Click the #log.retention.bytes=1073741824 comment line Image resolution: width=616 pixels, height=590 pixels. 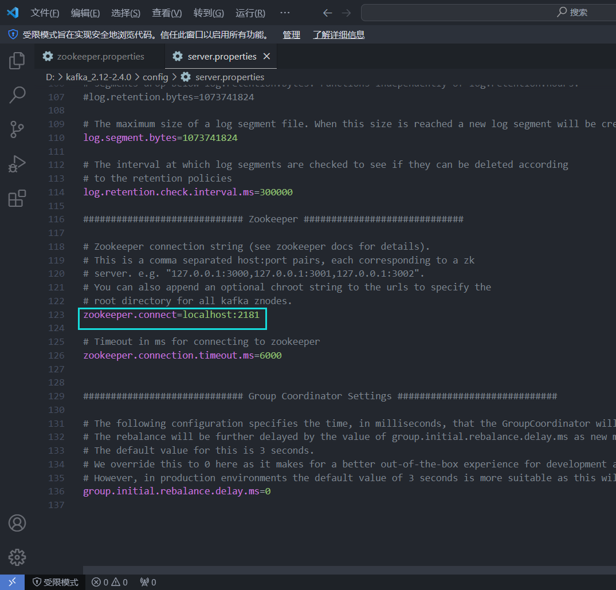[x=168, y=97]
